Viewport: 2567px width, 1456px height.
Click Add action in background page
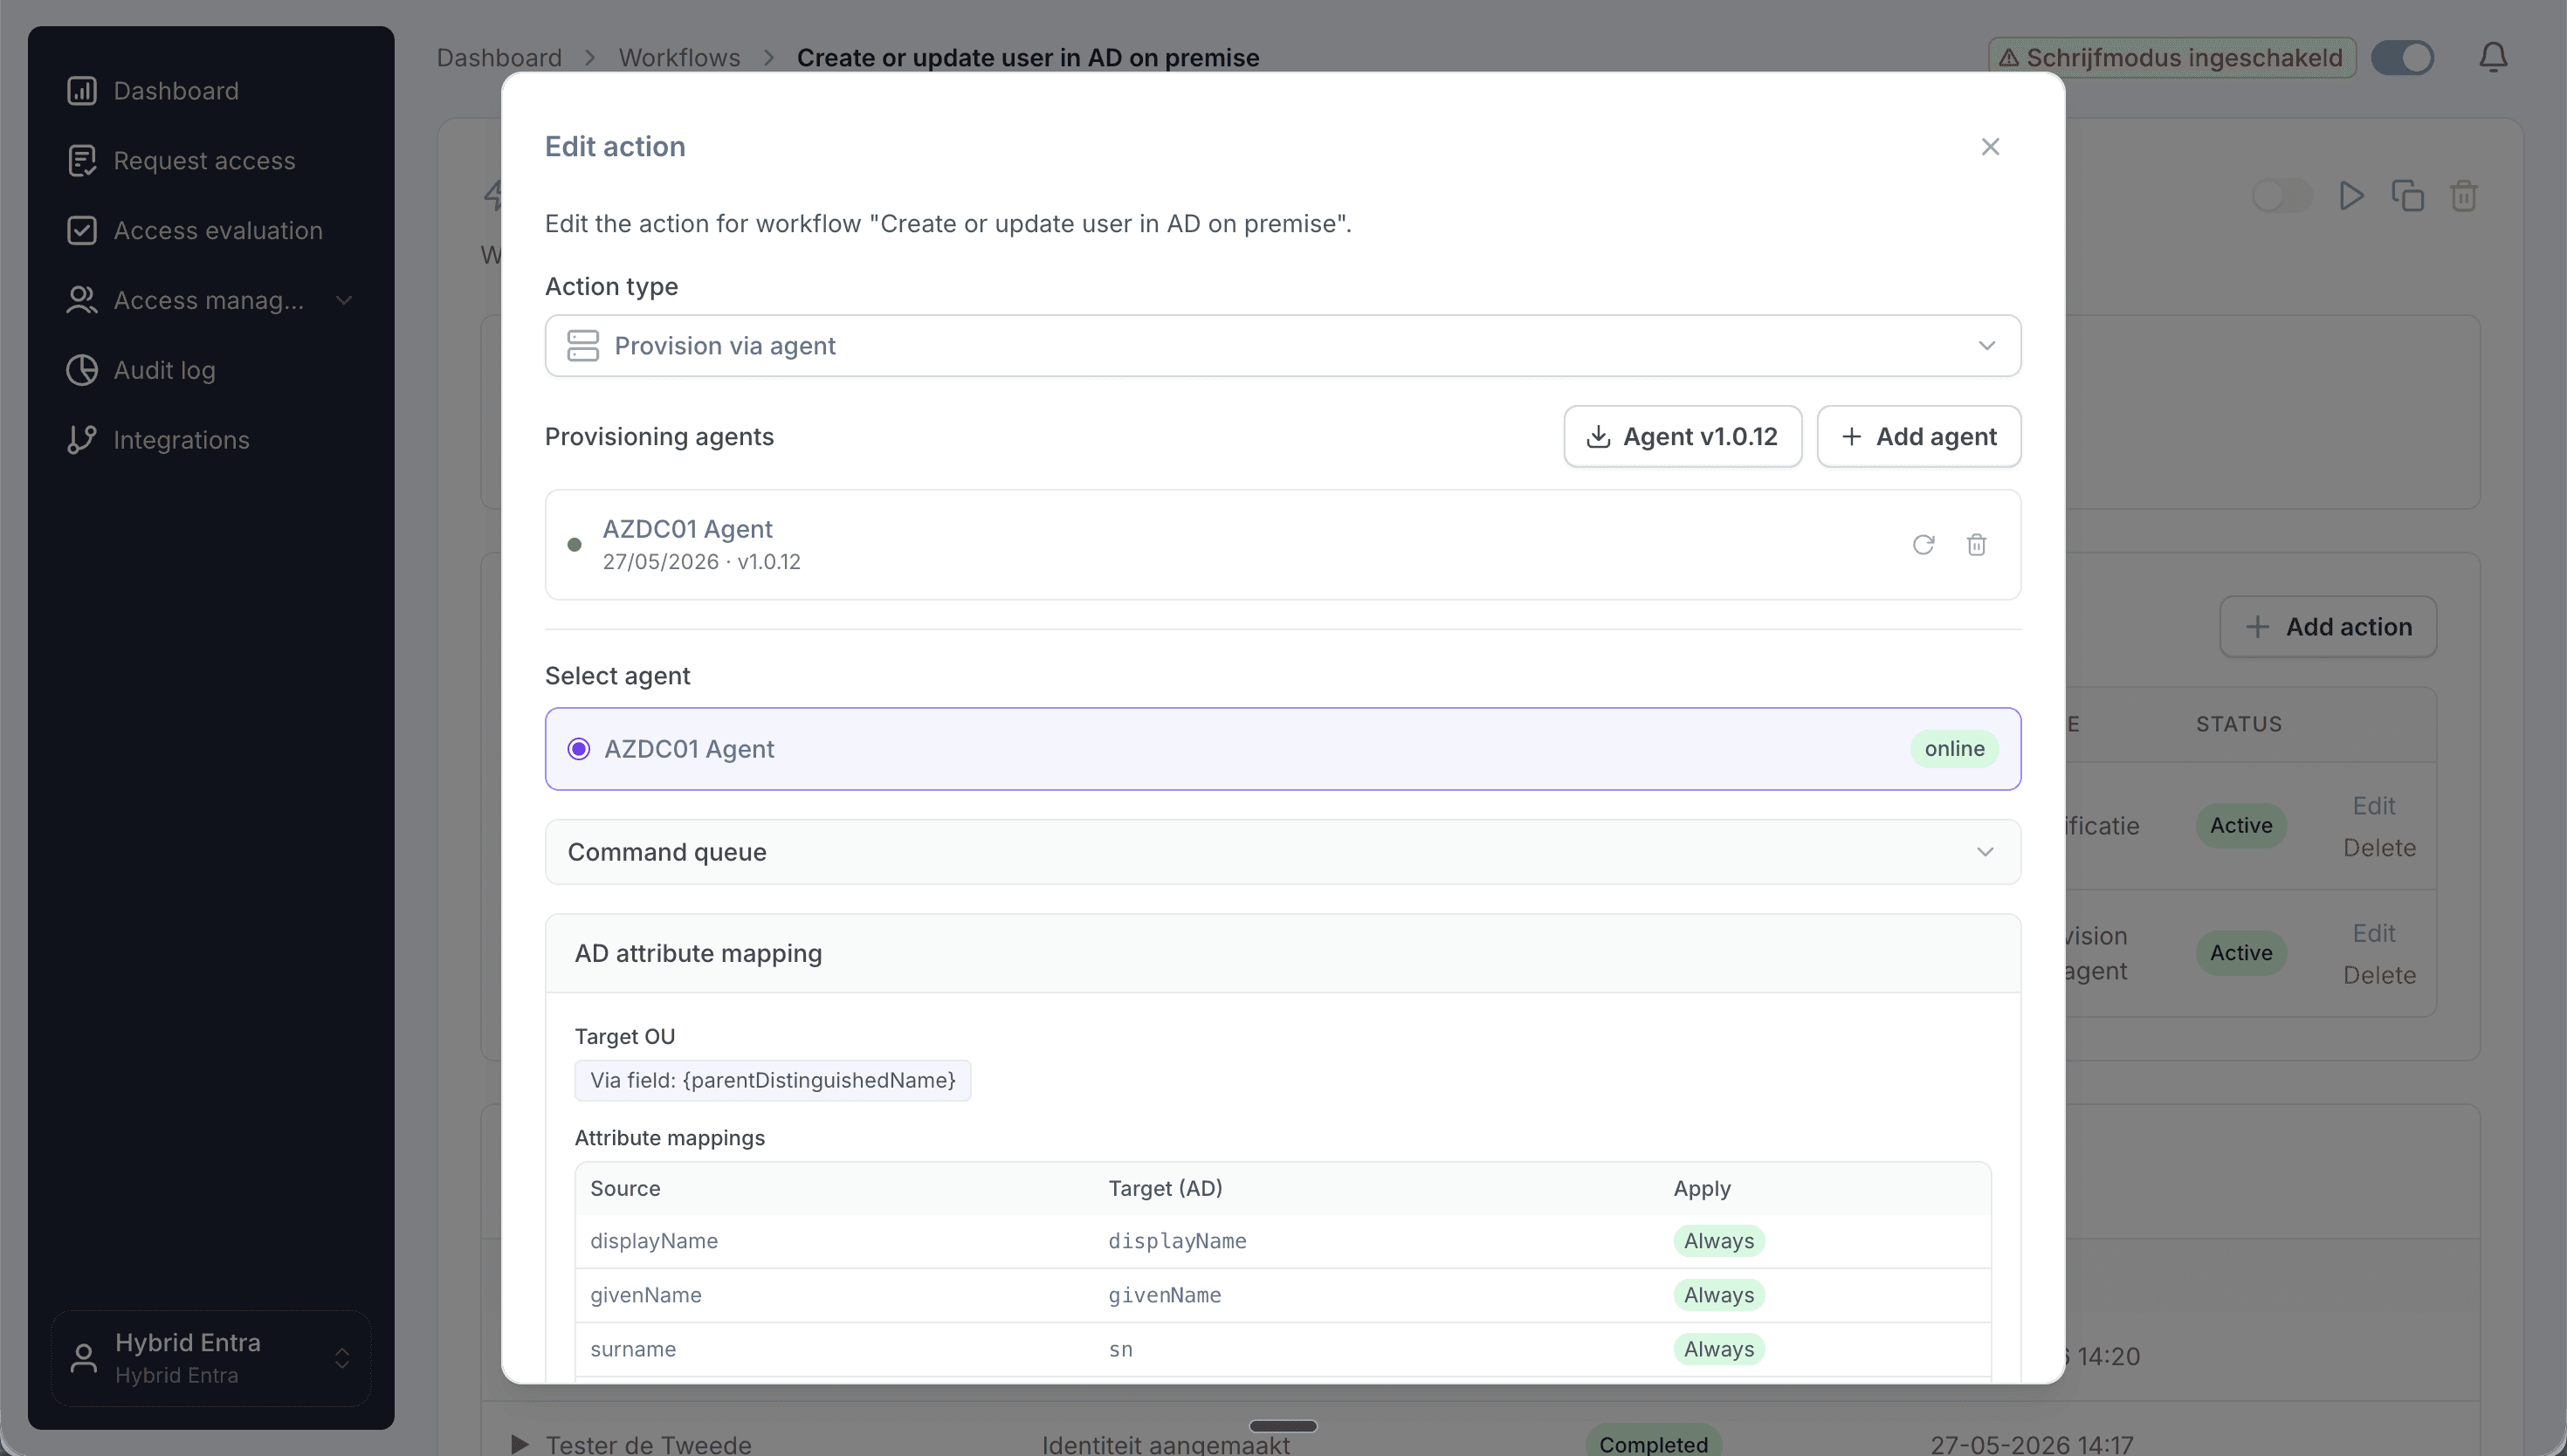pyautogui.click(x=2327, y=627)
